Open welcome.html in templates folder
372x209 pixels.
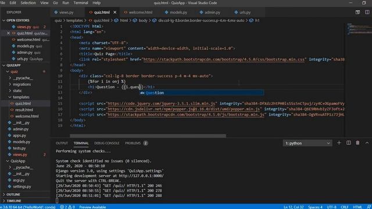pyautogui.click(x=27, y=116)
